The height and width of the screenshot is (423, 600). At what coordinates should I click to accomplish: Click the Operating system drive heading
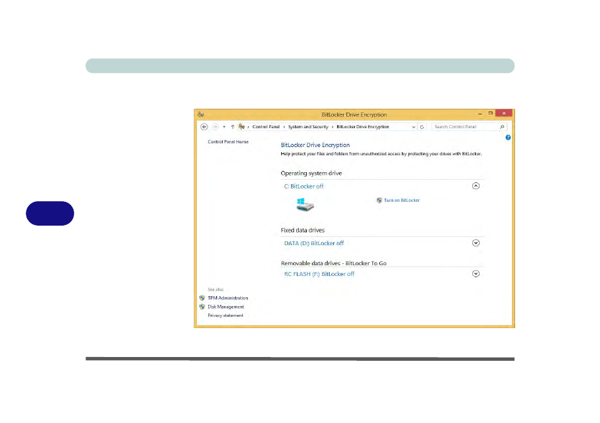[x=311, y=173]
